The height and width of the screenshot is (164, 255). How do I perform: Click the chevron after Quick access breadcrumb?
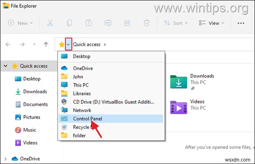[x=105, y=45]
